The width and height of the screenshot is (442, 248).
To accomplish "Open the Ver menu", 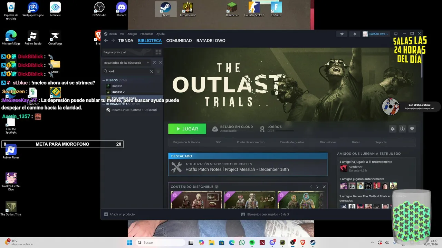I will point(122,34).
